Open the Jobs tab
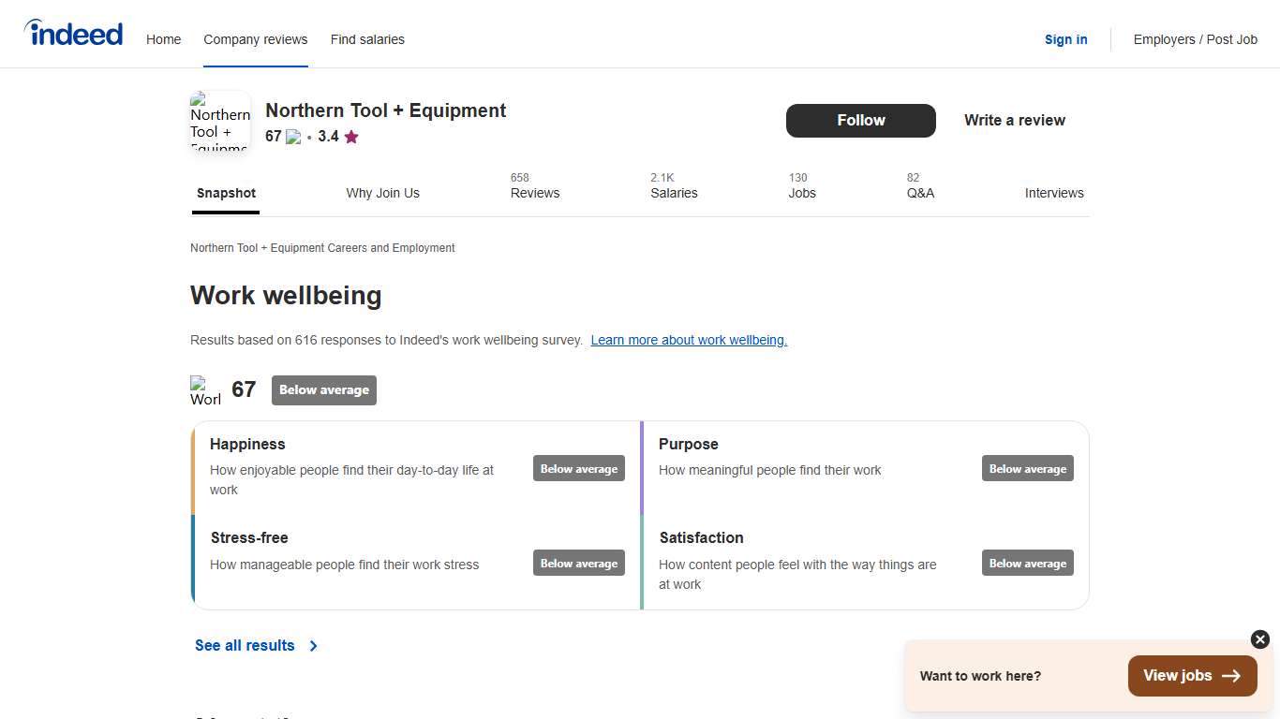This screenshot has width=1280, height=719. pos(801,193)
